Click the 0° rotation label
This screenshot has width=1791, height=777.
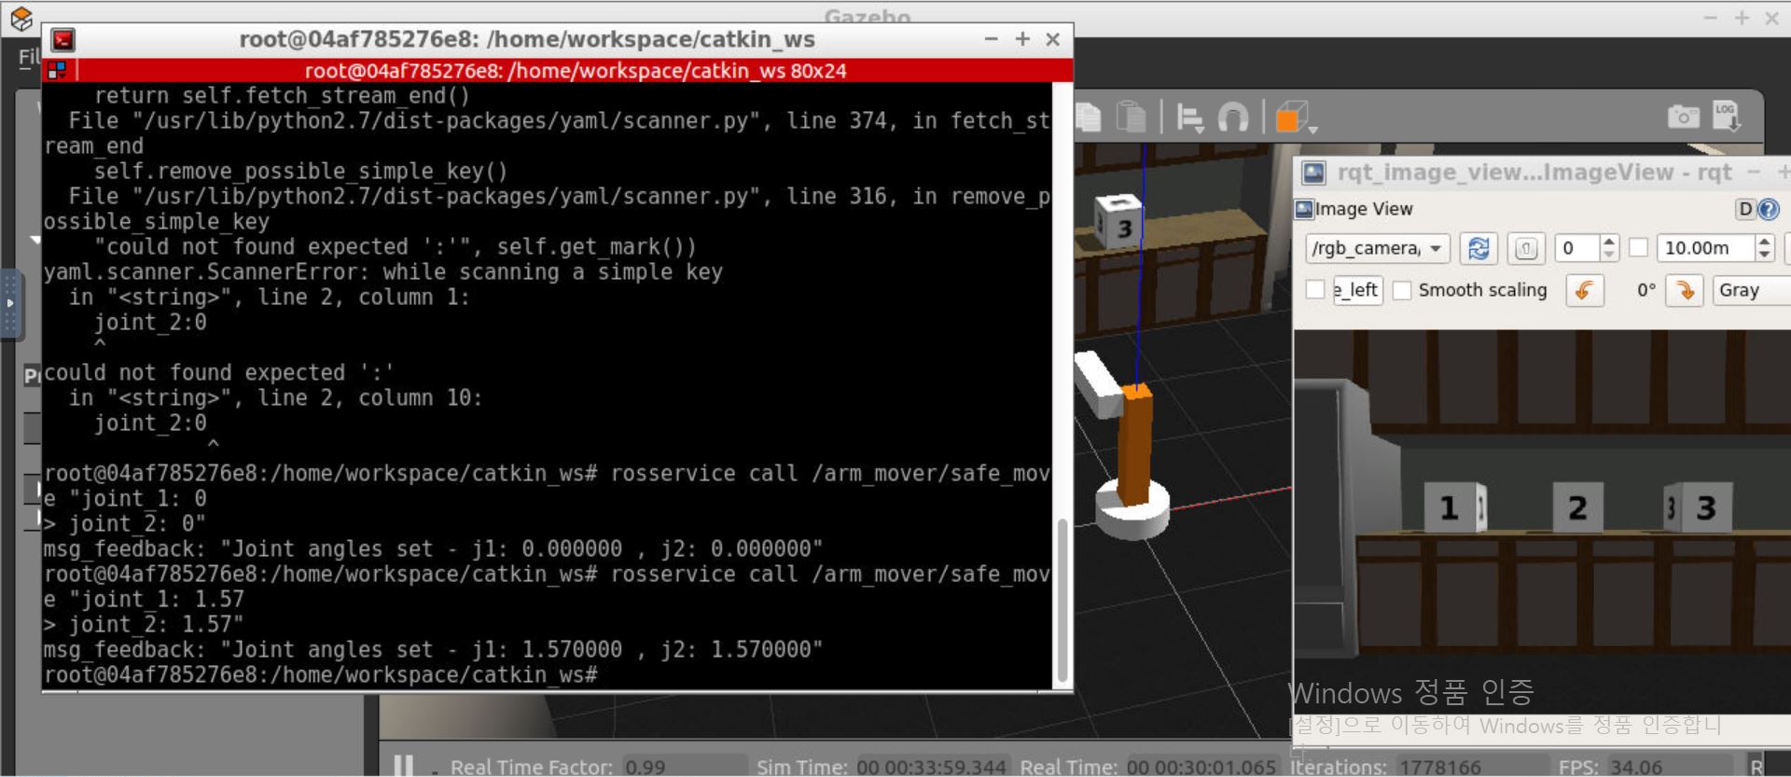click(x=1646, y=290)
